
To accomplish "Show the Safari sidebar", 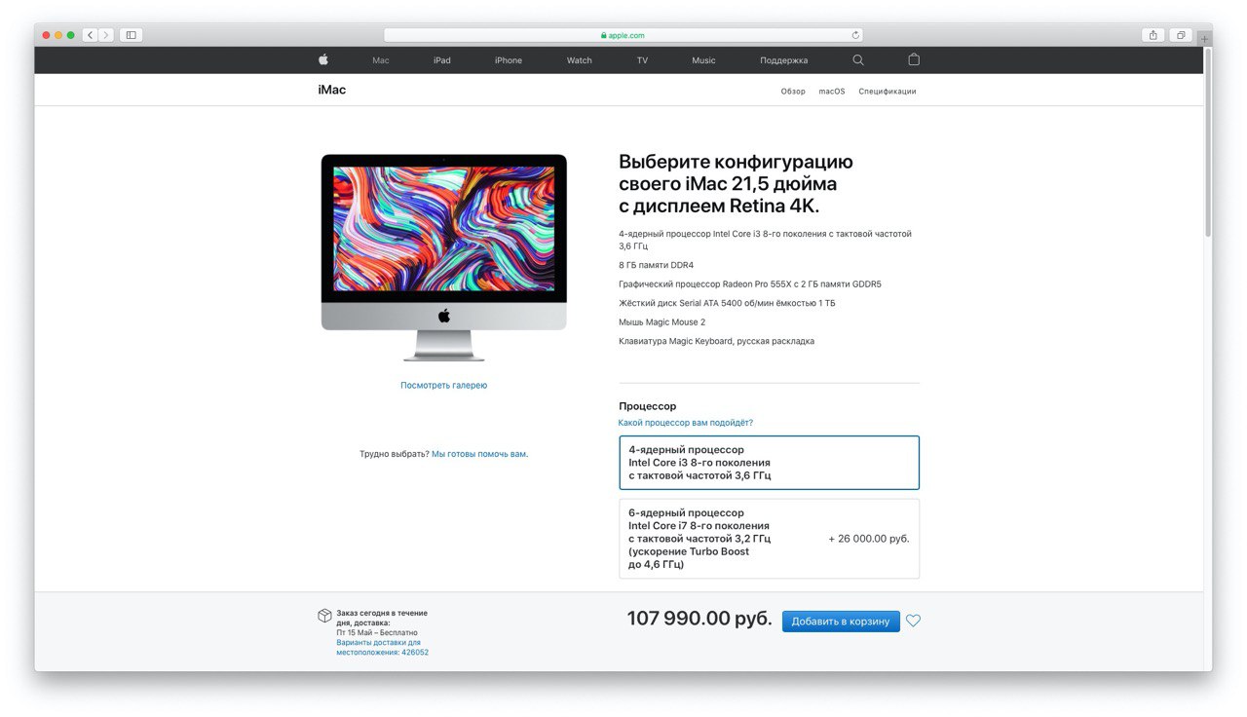I will (131, 35).
